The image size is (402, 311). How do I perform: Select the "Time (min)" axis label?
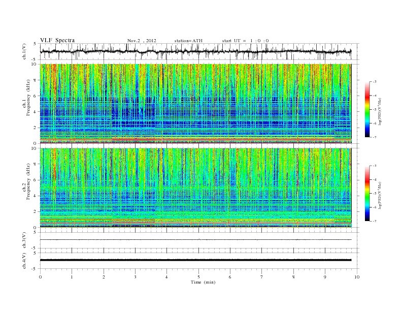click(203, 282)
